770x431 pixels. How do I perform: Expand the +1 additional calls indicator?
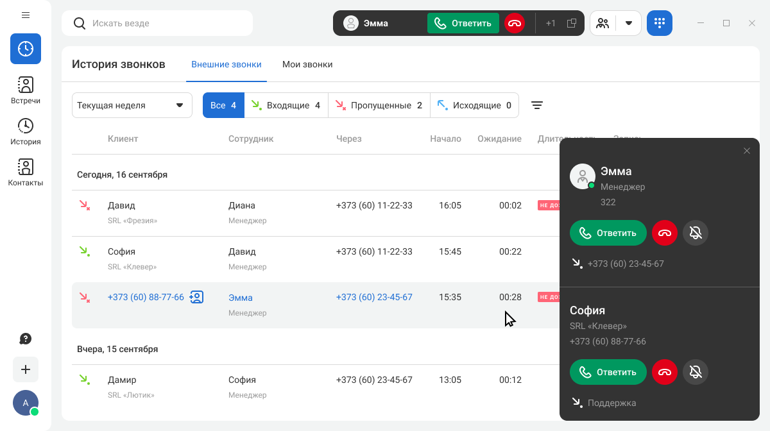pyautogui.click(x=551, y=23)
